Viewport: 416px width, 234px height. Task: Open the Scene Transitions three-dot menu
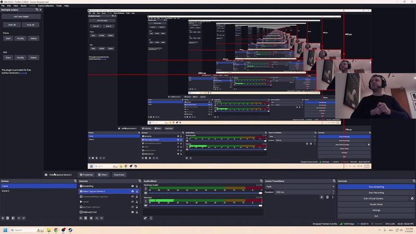click(x=333, y=198)
